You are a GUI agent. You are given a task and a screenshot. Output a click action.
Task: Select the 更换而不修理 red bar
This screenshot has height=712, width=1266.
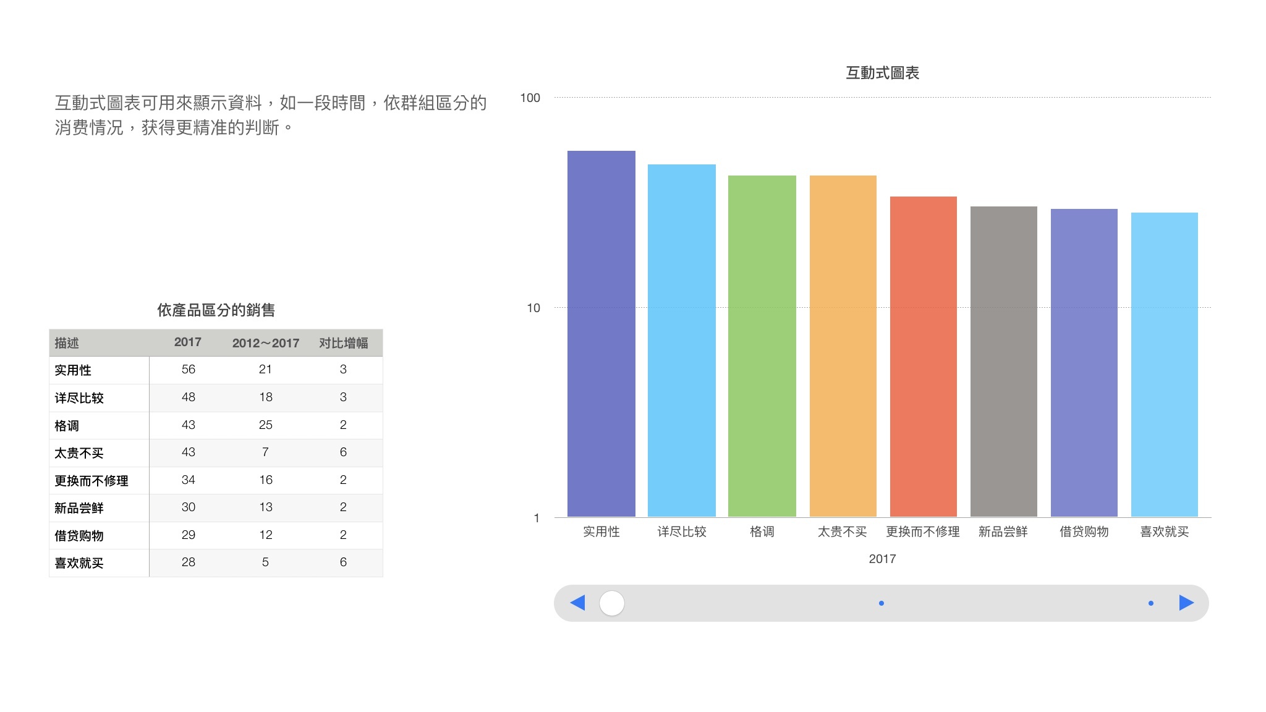(923, 357)
